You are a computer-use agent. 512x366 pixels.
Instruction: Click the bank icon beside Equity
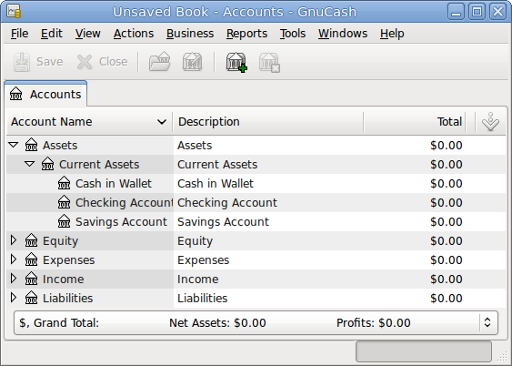[x=31, y=241]
